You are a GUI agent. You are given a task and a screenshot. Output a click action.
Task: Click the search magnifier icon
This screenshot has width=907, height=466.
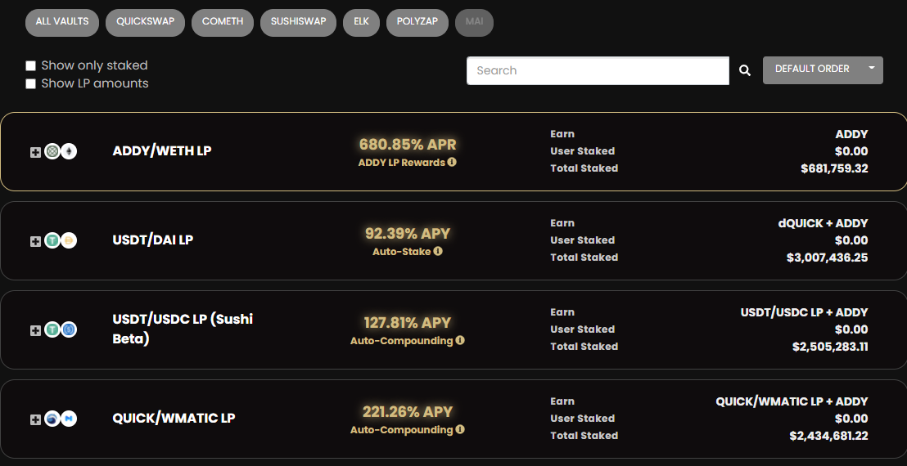tap(745, 70)
